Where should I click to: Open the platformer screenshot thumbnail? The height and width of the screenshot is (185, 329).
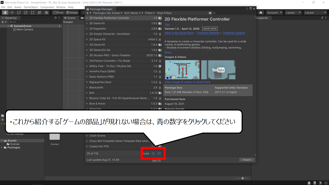(182, 70)
